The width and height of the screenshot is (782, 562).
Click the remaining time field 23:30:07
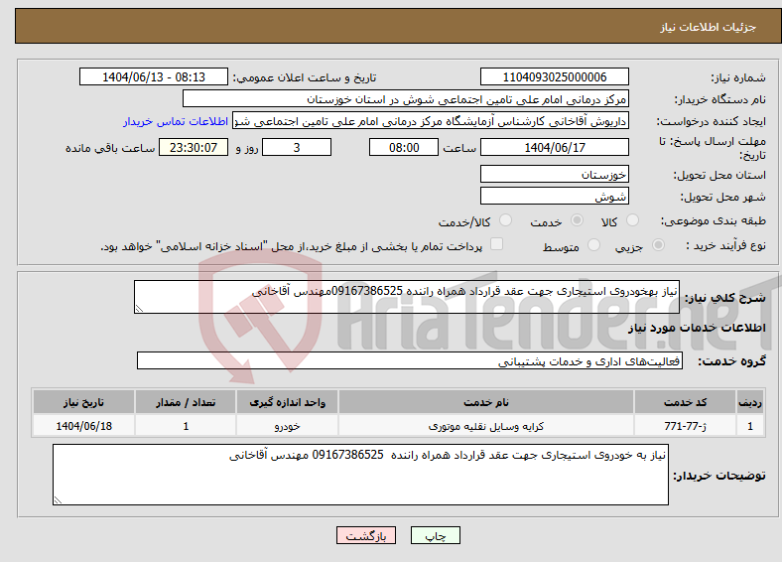click(x=194, y=147)
